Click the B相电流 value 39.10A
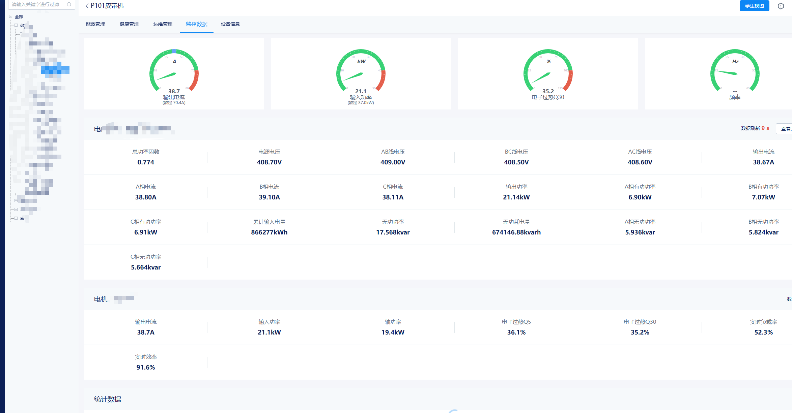The image size is (792, 413). (x=269, y=197)
